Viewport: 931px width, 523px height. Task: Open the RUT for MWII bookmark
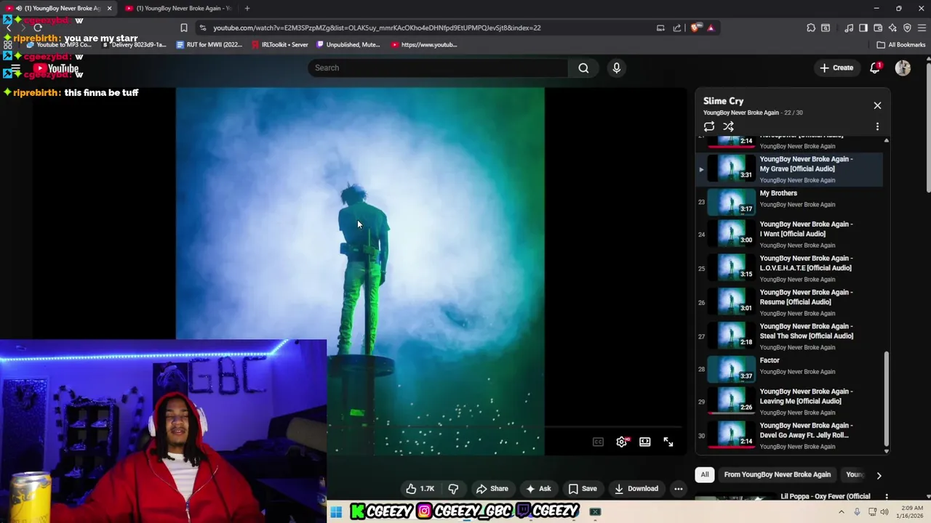point(209,44)
